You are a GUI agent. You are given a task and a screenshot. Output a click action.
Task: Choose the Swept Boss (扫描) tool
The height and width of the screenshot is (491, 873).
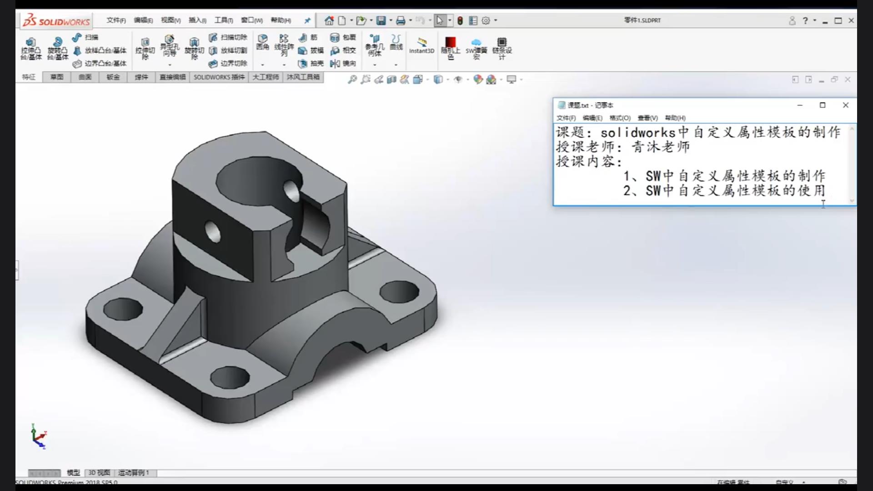tap(85, 37)
